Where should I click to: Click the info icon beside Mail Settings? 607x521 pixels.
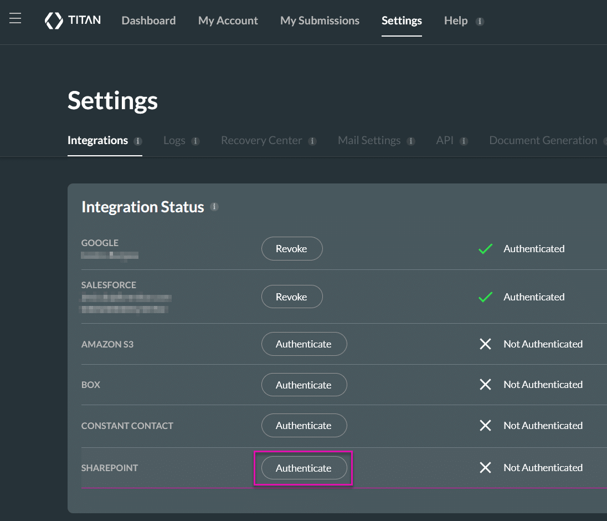coord(411,141)
